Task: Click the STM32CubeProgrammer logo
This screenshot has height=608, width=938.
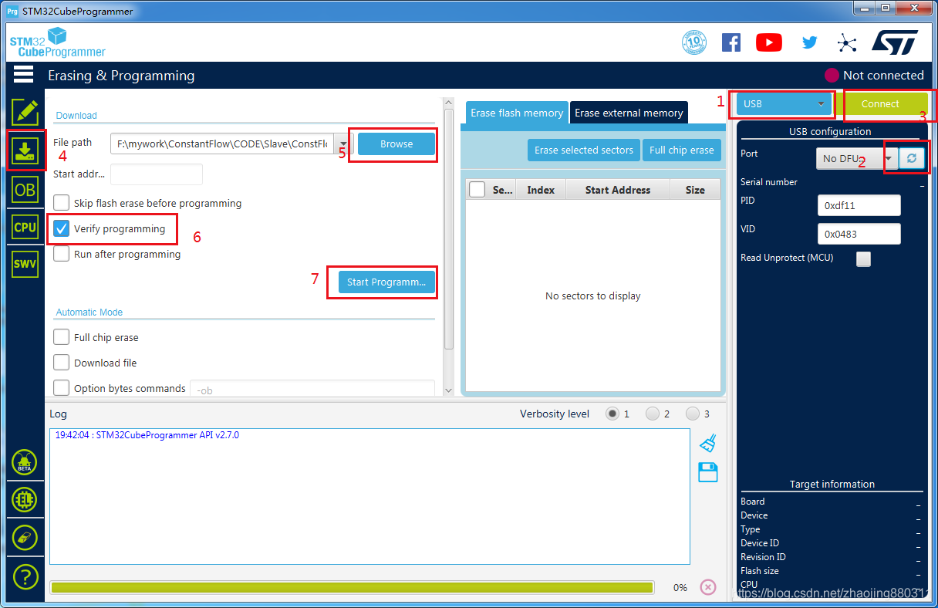Action: tap(57, 42)
